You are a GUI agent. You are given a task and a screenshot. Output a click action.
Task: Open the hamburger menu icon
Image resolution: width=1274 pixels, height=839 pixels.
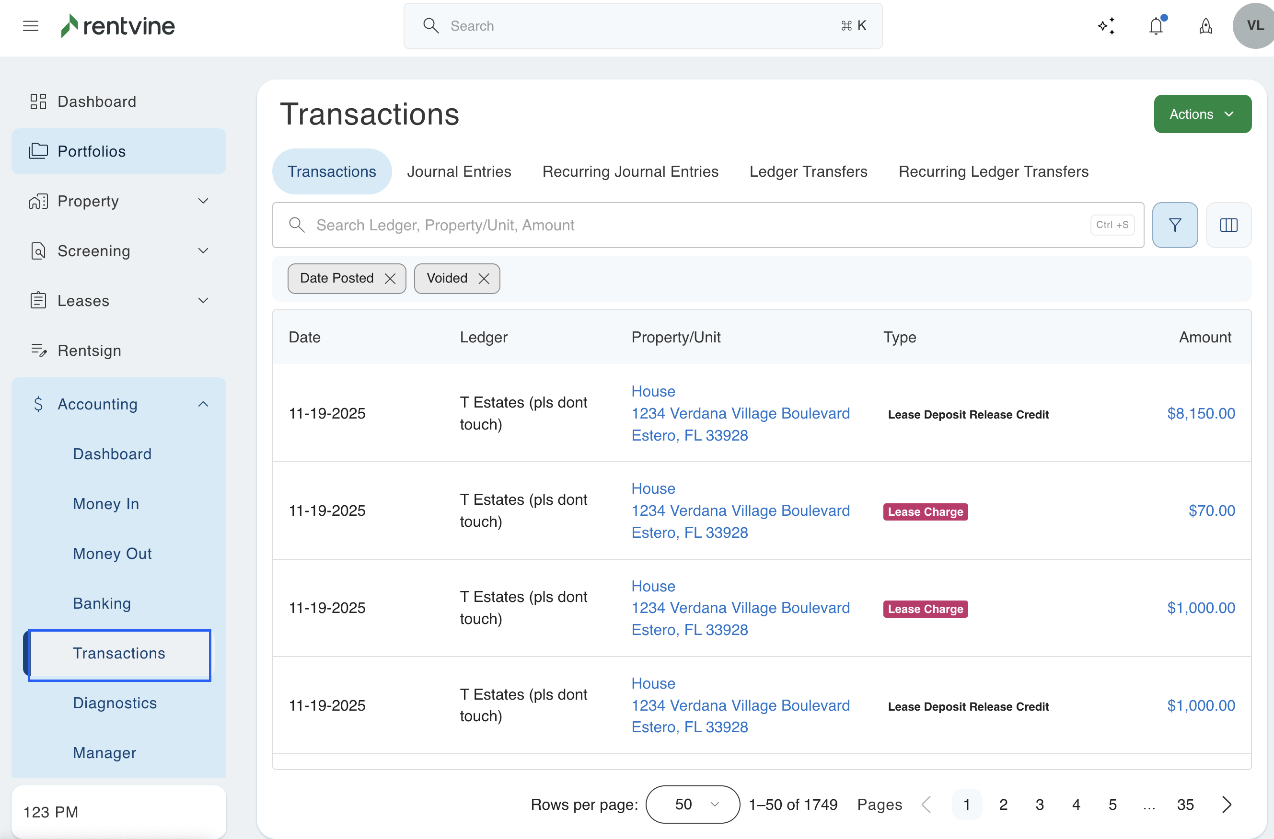click(x=31, y=26)
